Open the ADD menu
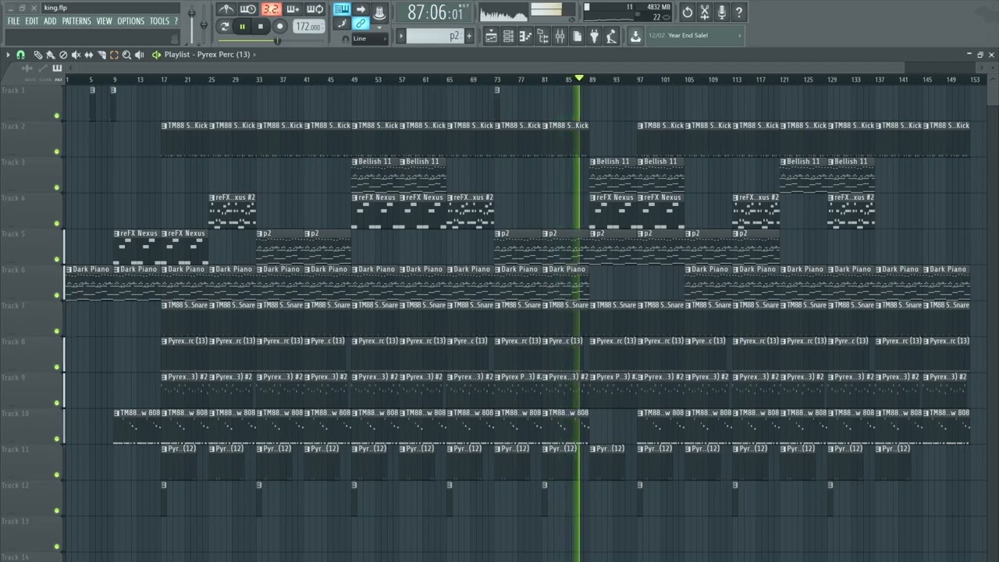This screenshot has height=562, width=999. pos(50,21)
